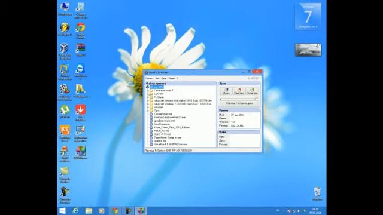Viewport: 383px width, 215px height.
Task: Open the Вид menu
Action: point(157,78)
